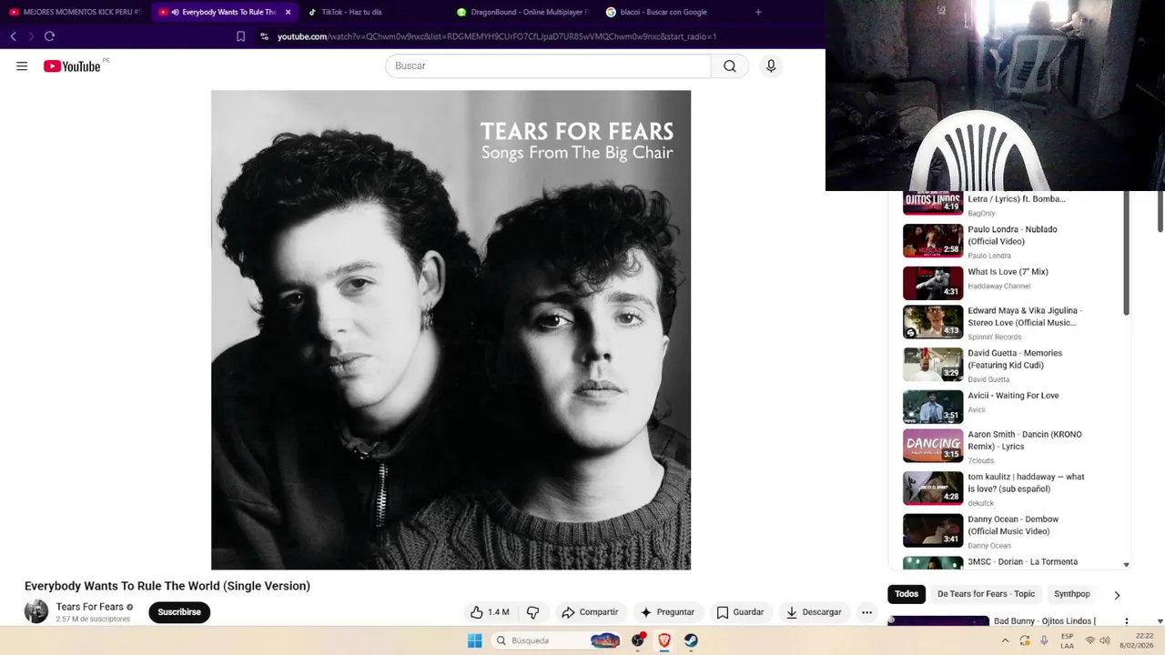Open options for Bad Bunny Ojitos Lindos video
Image resolution: width=1165 pixels, height=655 pixels.
click(x=1127, y=621)
